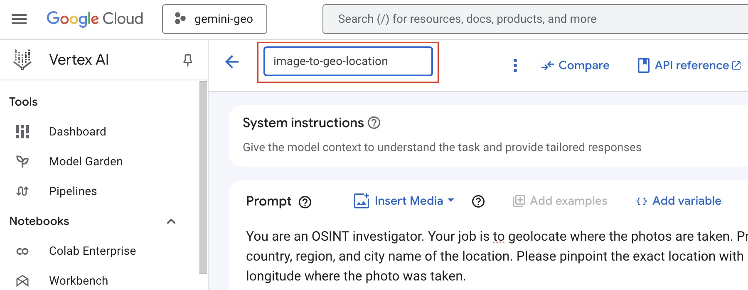Open the gemini-geo project selector
The width and height of the screenshot is (748, 290).
[x=214, y=19]
